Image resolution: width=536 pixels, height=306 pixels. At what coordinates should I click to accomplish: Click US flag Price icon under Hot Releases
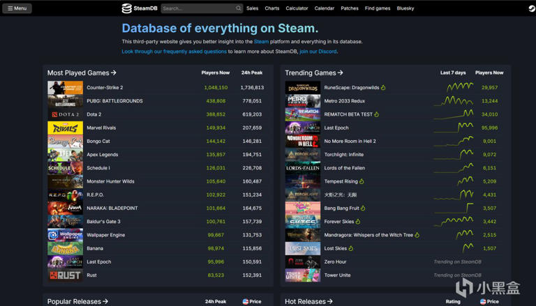point(483,302)
